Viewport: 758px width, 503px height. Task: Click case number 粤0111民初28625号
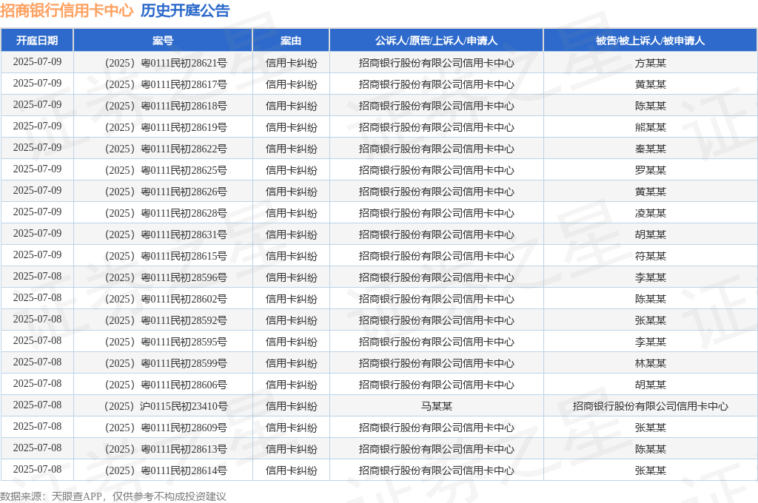coord(166,170)
